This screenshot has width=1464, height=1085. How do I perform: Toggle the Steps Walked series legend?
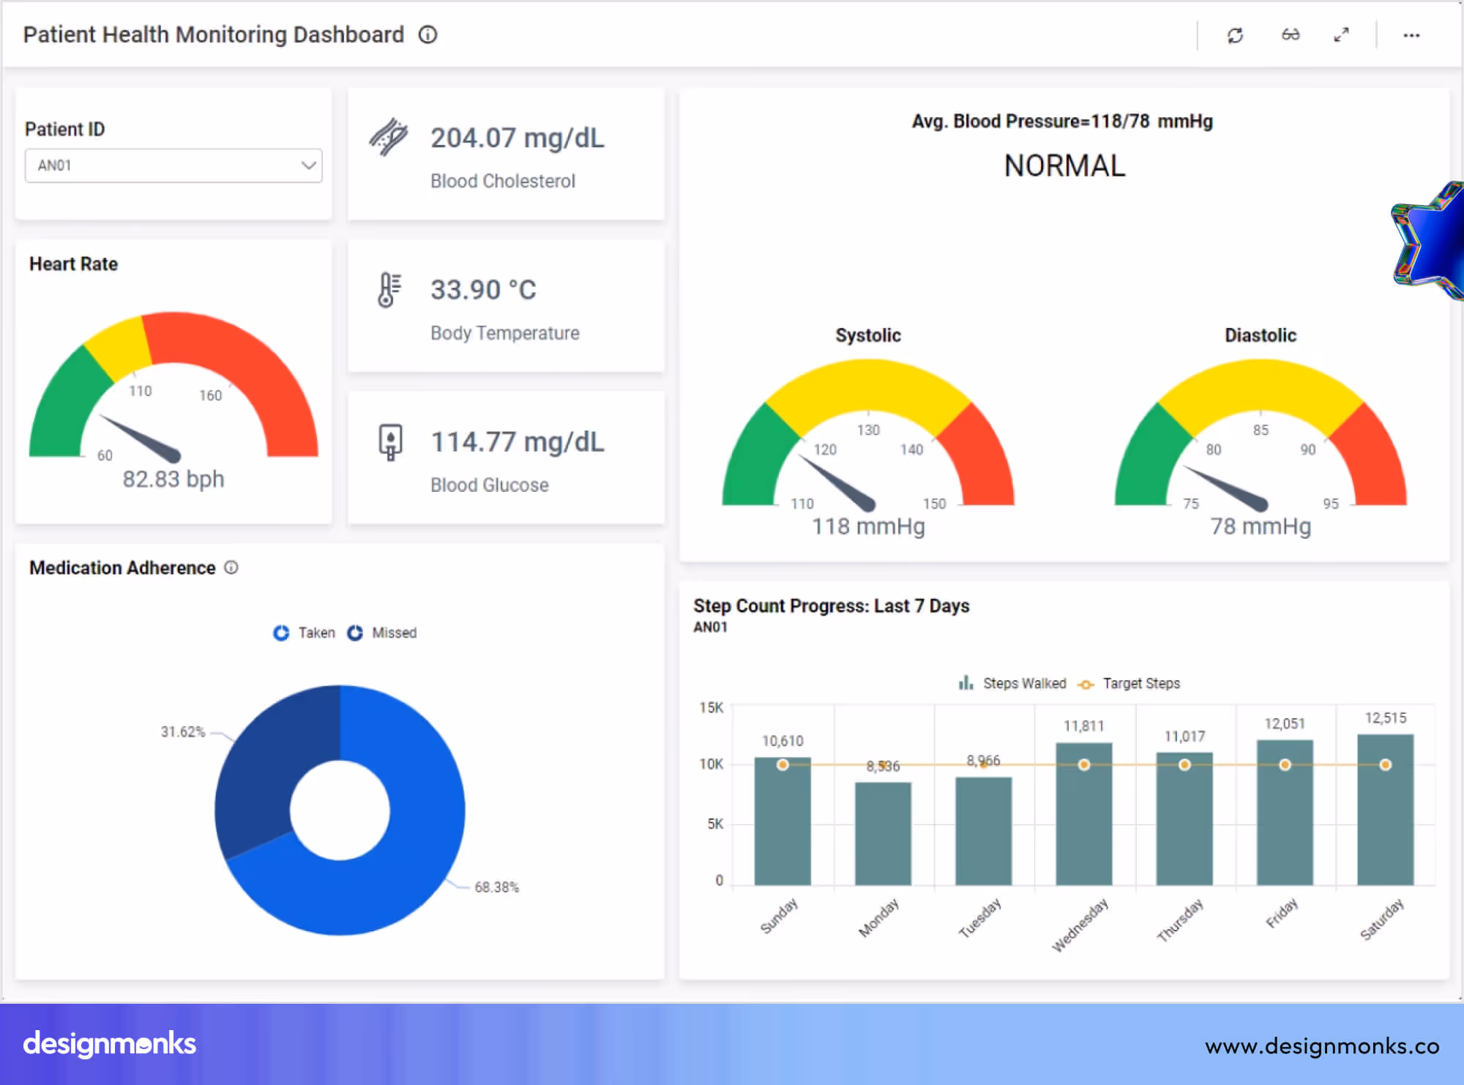tap(1012, 683)
